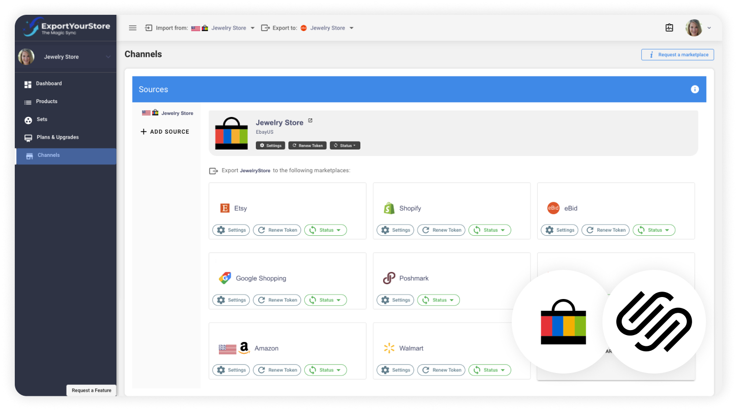Expand the sidebar Jewelry Store account chevron

(x=108, y=57)
